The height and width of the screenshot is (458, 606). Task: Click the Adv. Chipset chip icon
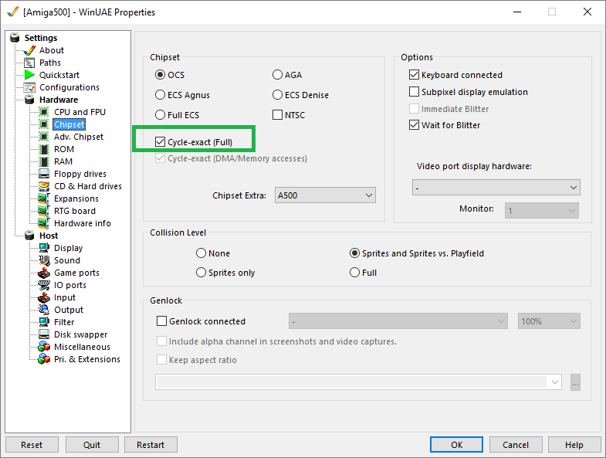pyautogui.click(x=44, y=137)
